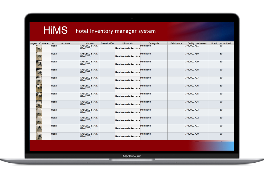The image size is (264, 183).
Task: Click Restaurante terraza in row 7-00002724
Action: (x=128, y=104)
